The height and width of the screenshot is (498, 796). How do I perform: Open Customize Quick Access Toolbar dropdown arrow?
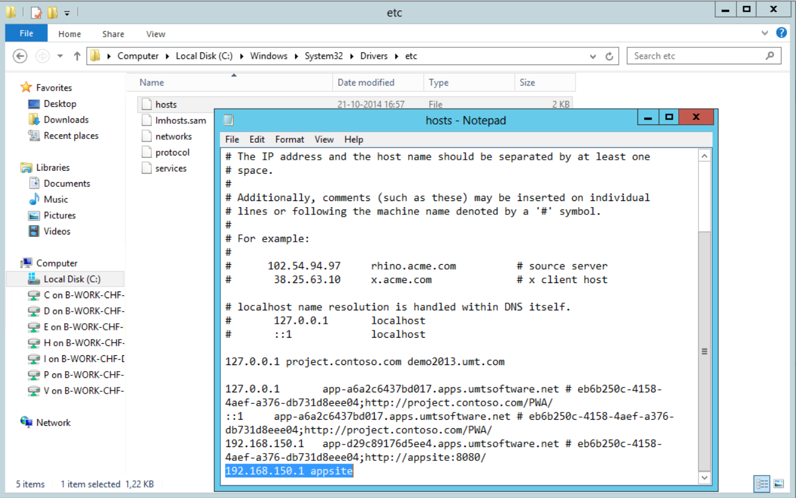tap(67, 12)
